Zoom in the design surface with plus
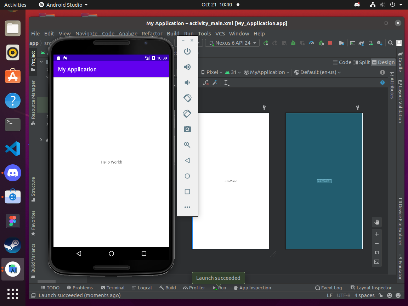Viewport: 408px width, 306px height. point(377,234)
